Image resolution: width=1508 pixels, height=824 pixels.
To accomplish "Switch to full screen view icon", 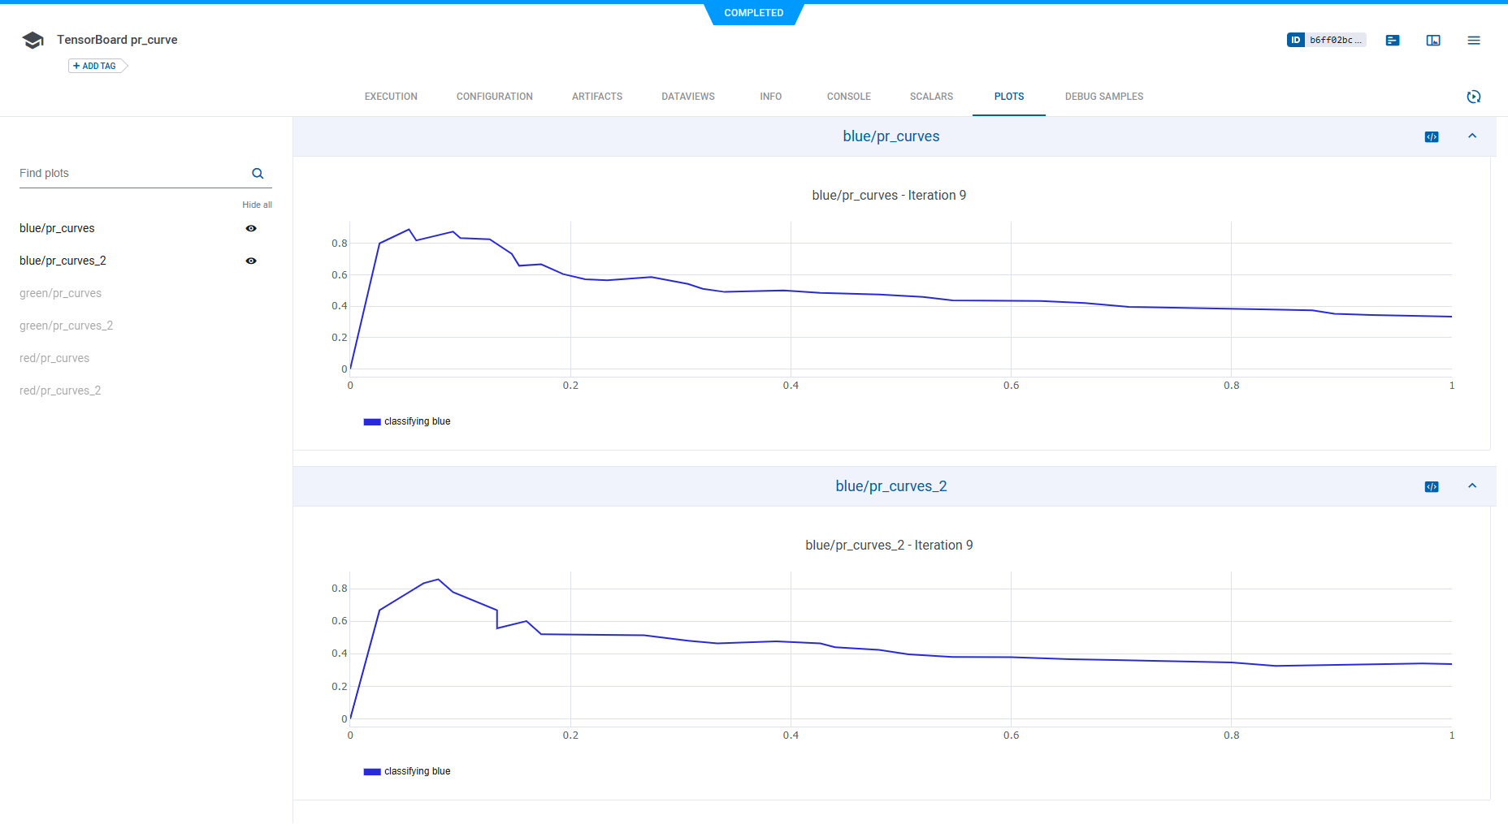I will (1433, 41).
